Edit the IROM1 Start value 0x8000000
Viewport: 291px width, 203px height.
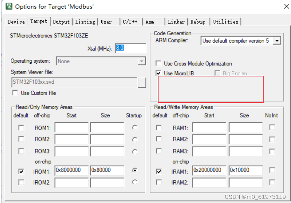[71, 170]
